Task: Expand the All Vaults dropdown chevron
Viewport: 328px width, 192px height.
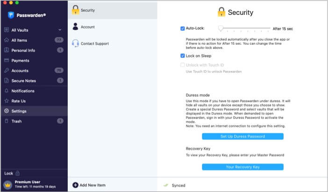Action: pos(60,30)
